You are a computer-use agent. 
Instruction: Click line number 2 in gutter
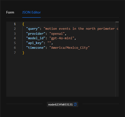[15, 29]
